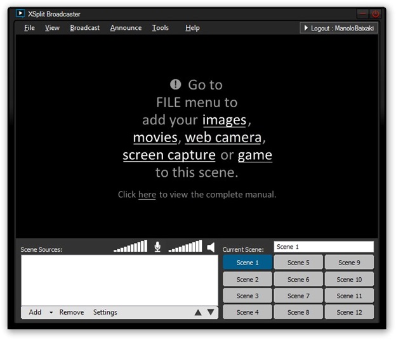Switch to Scene 4

pyautogui.click(x=247, y=312)
